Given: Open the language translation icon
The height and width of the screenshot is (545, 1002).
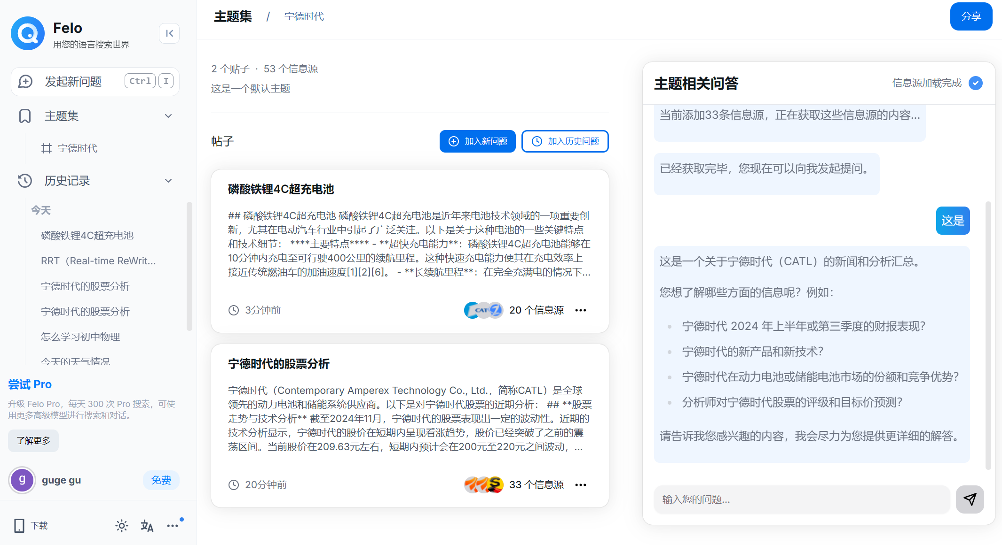Looking at the screenshot, I should (147, 526).
